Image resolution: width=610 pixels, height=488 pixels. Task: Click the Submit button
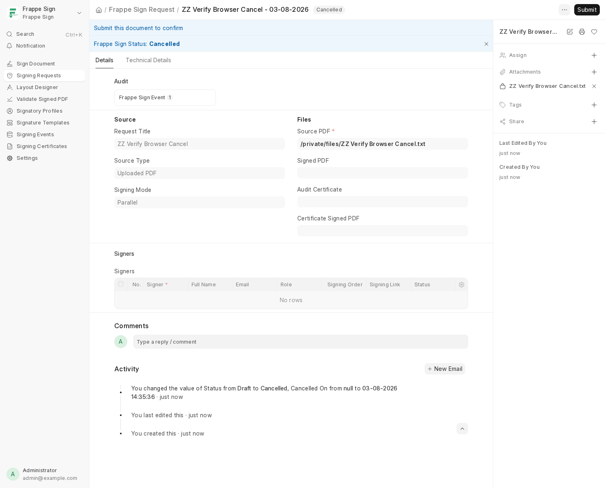click(x=587, y=10)
